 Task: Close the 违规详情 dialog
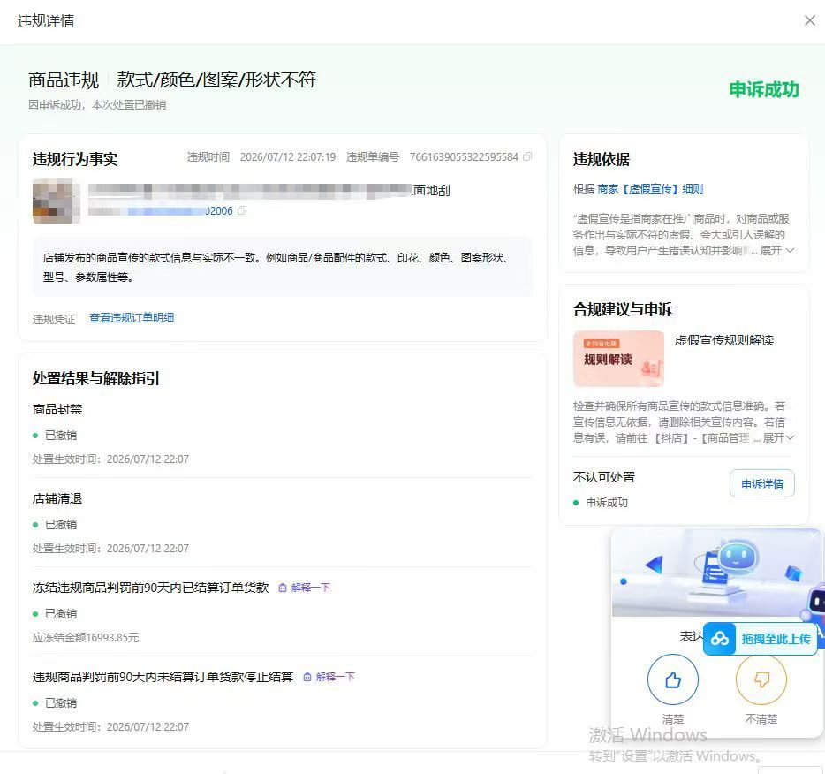[810, 20]
